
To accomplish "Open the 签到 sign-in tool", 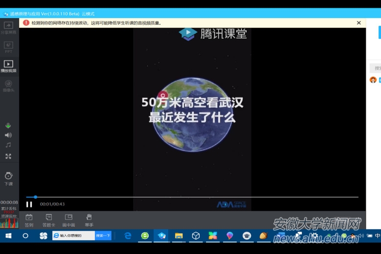I will point(29,220).
